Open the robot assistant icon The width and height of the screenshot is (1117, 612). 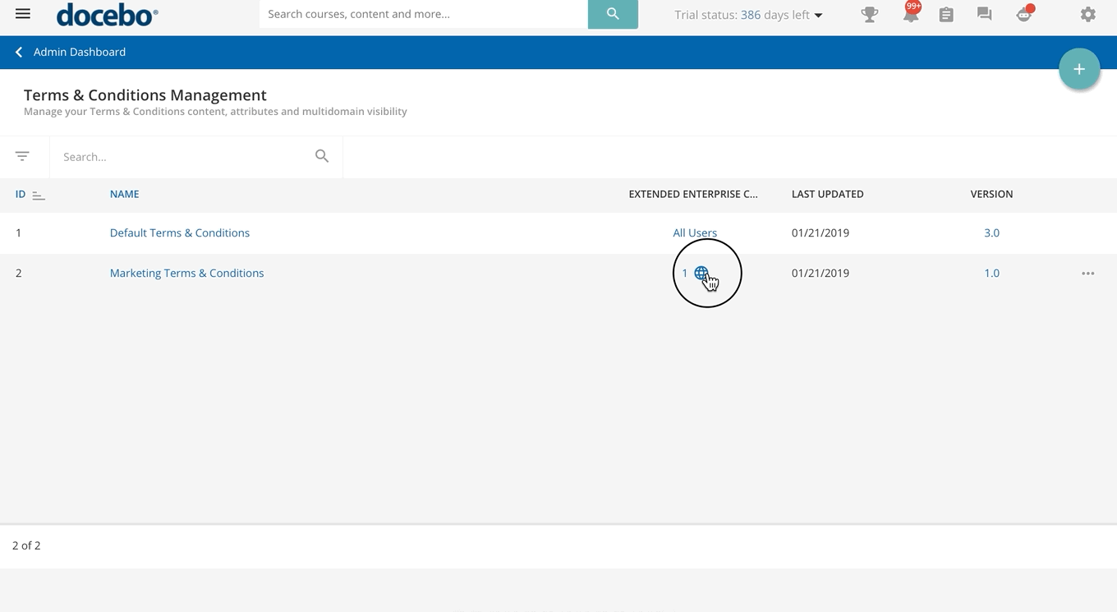pos(1023,15)
